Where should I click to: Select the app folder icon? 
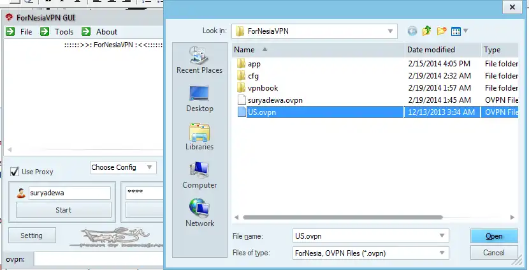pyautogui.click(x=241, y=64)
